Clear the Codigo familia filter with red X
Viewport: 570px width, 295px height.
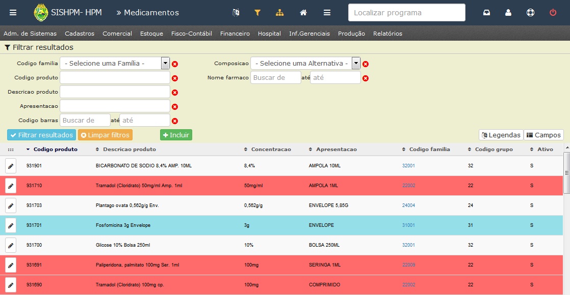[x=175, y=64]
